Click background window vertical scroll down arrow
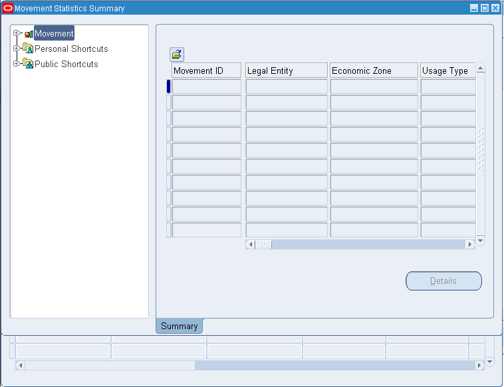 click(x=489, y=362)
